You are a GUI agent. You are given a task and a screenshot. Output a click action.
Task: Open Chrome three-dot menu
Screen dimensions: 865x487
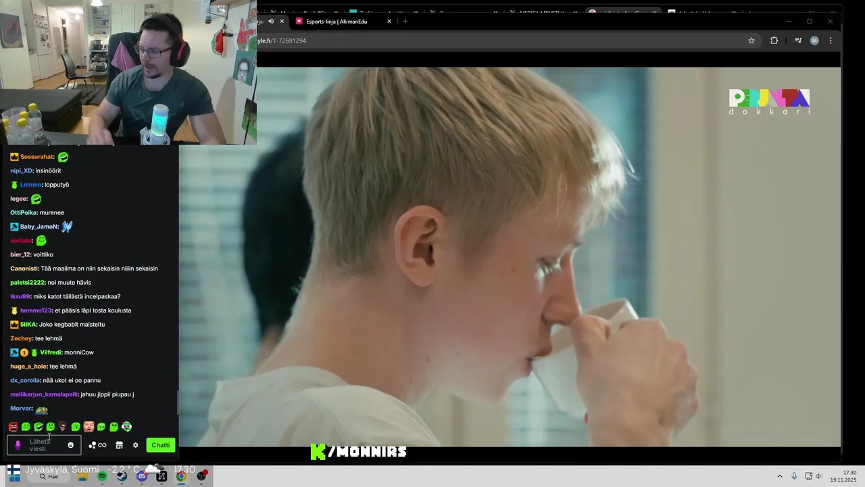(x=831, y=41)
